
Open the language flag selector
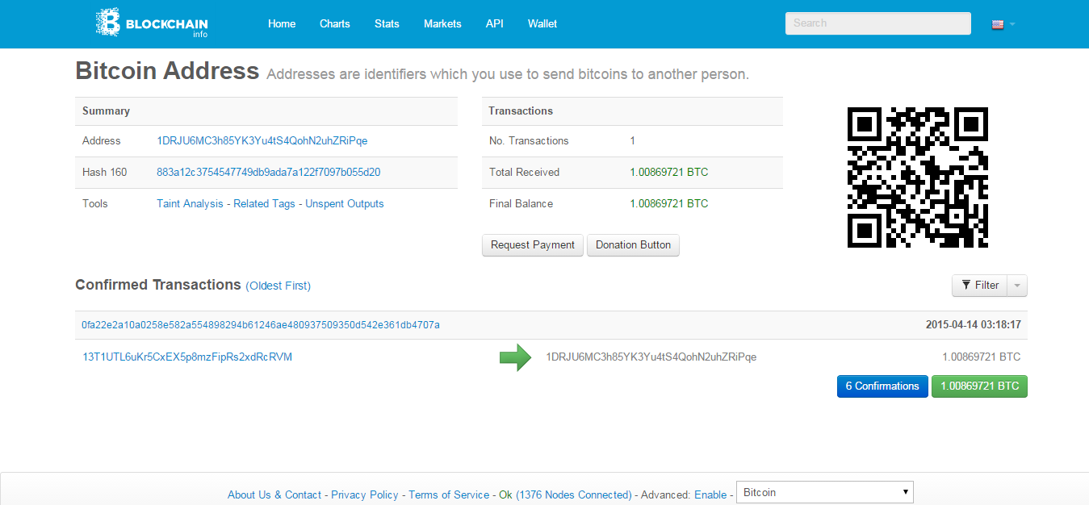pos(1003,24)
